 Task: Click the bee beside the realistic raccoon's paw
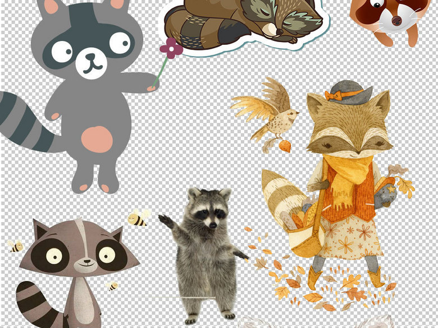(138, 218)
